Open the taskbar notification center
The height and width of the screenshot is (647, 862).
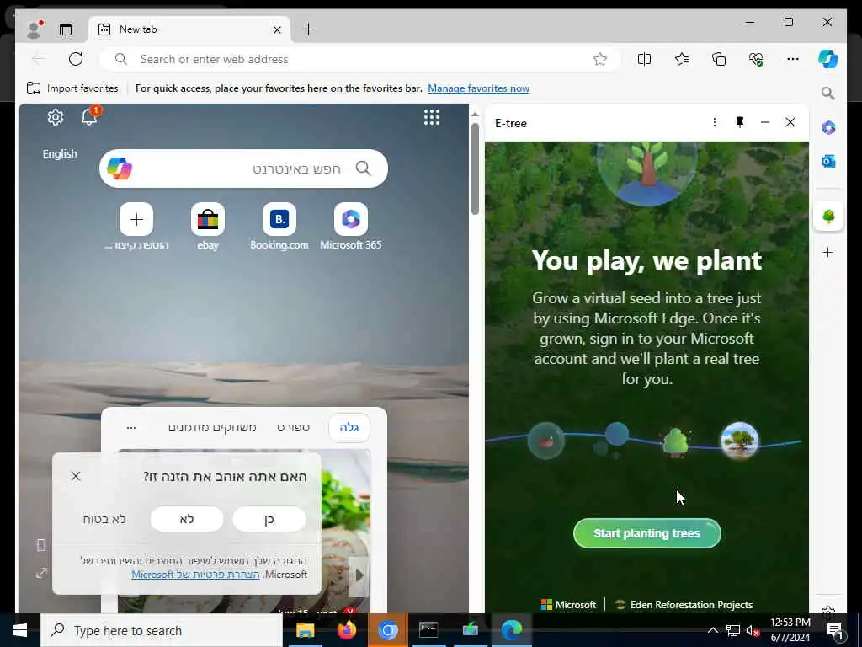(835, 630)
